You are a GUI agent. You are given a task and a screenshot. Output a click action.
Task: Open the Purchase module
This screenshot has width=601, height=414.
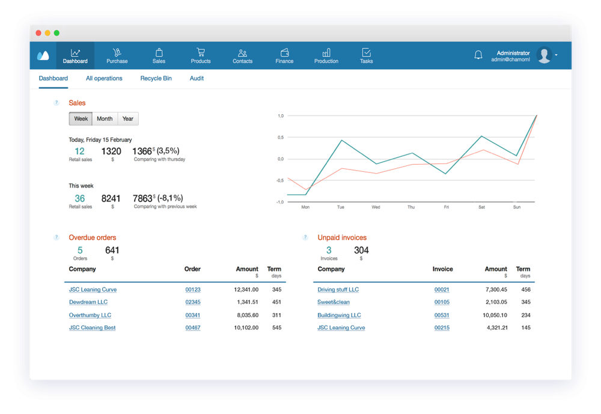117,55
